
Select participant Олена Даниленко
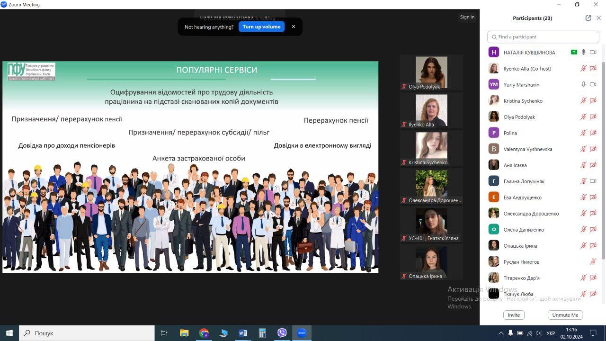coord(543,230)
